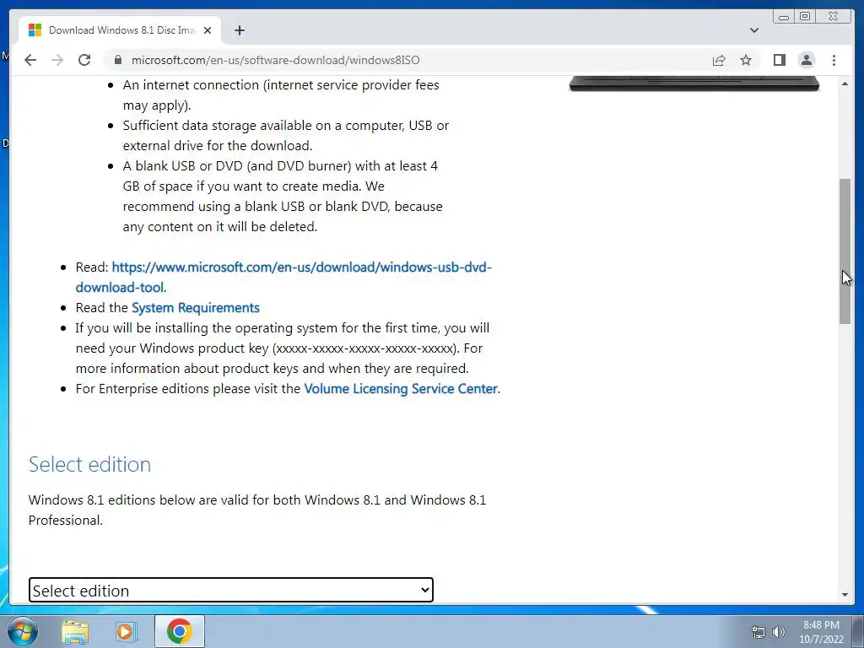Open the Chrome three-dot menu
This screenshot has height=648, width=864.
834,60
